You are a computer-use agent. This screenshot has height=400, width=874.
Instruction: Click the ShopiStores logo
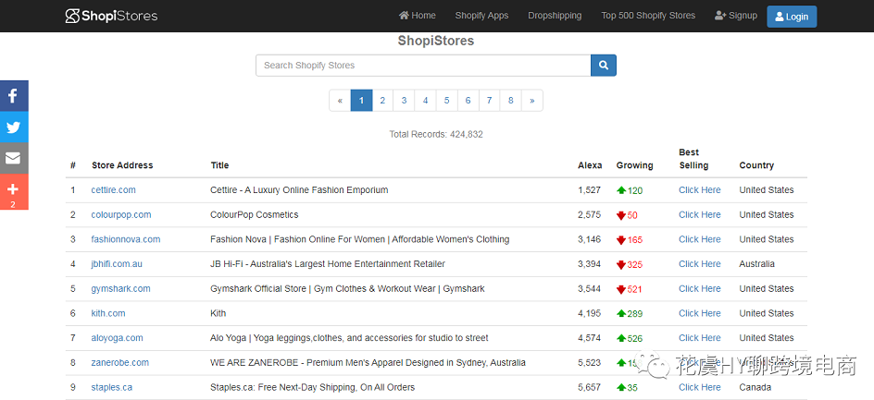click(111, 16)
